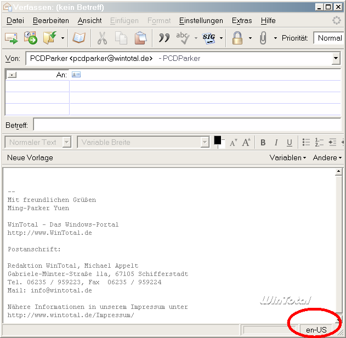346x338 pixels.
Task: Click the Neue Vorlage button
Action: [x=30, y=157]
